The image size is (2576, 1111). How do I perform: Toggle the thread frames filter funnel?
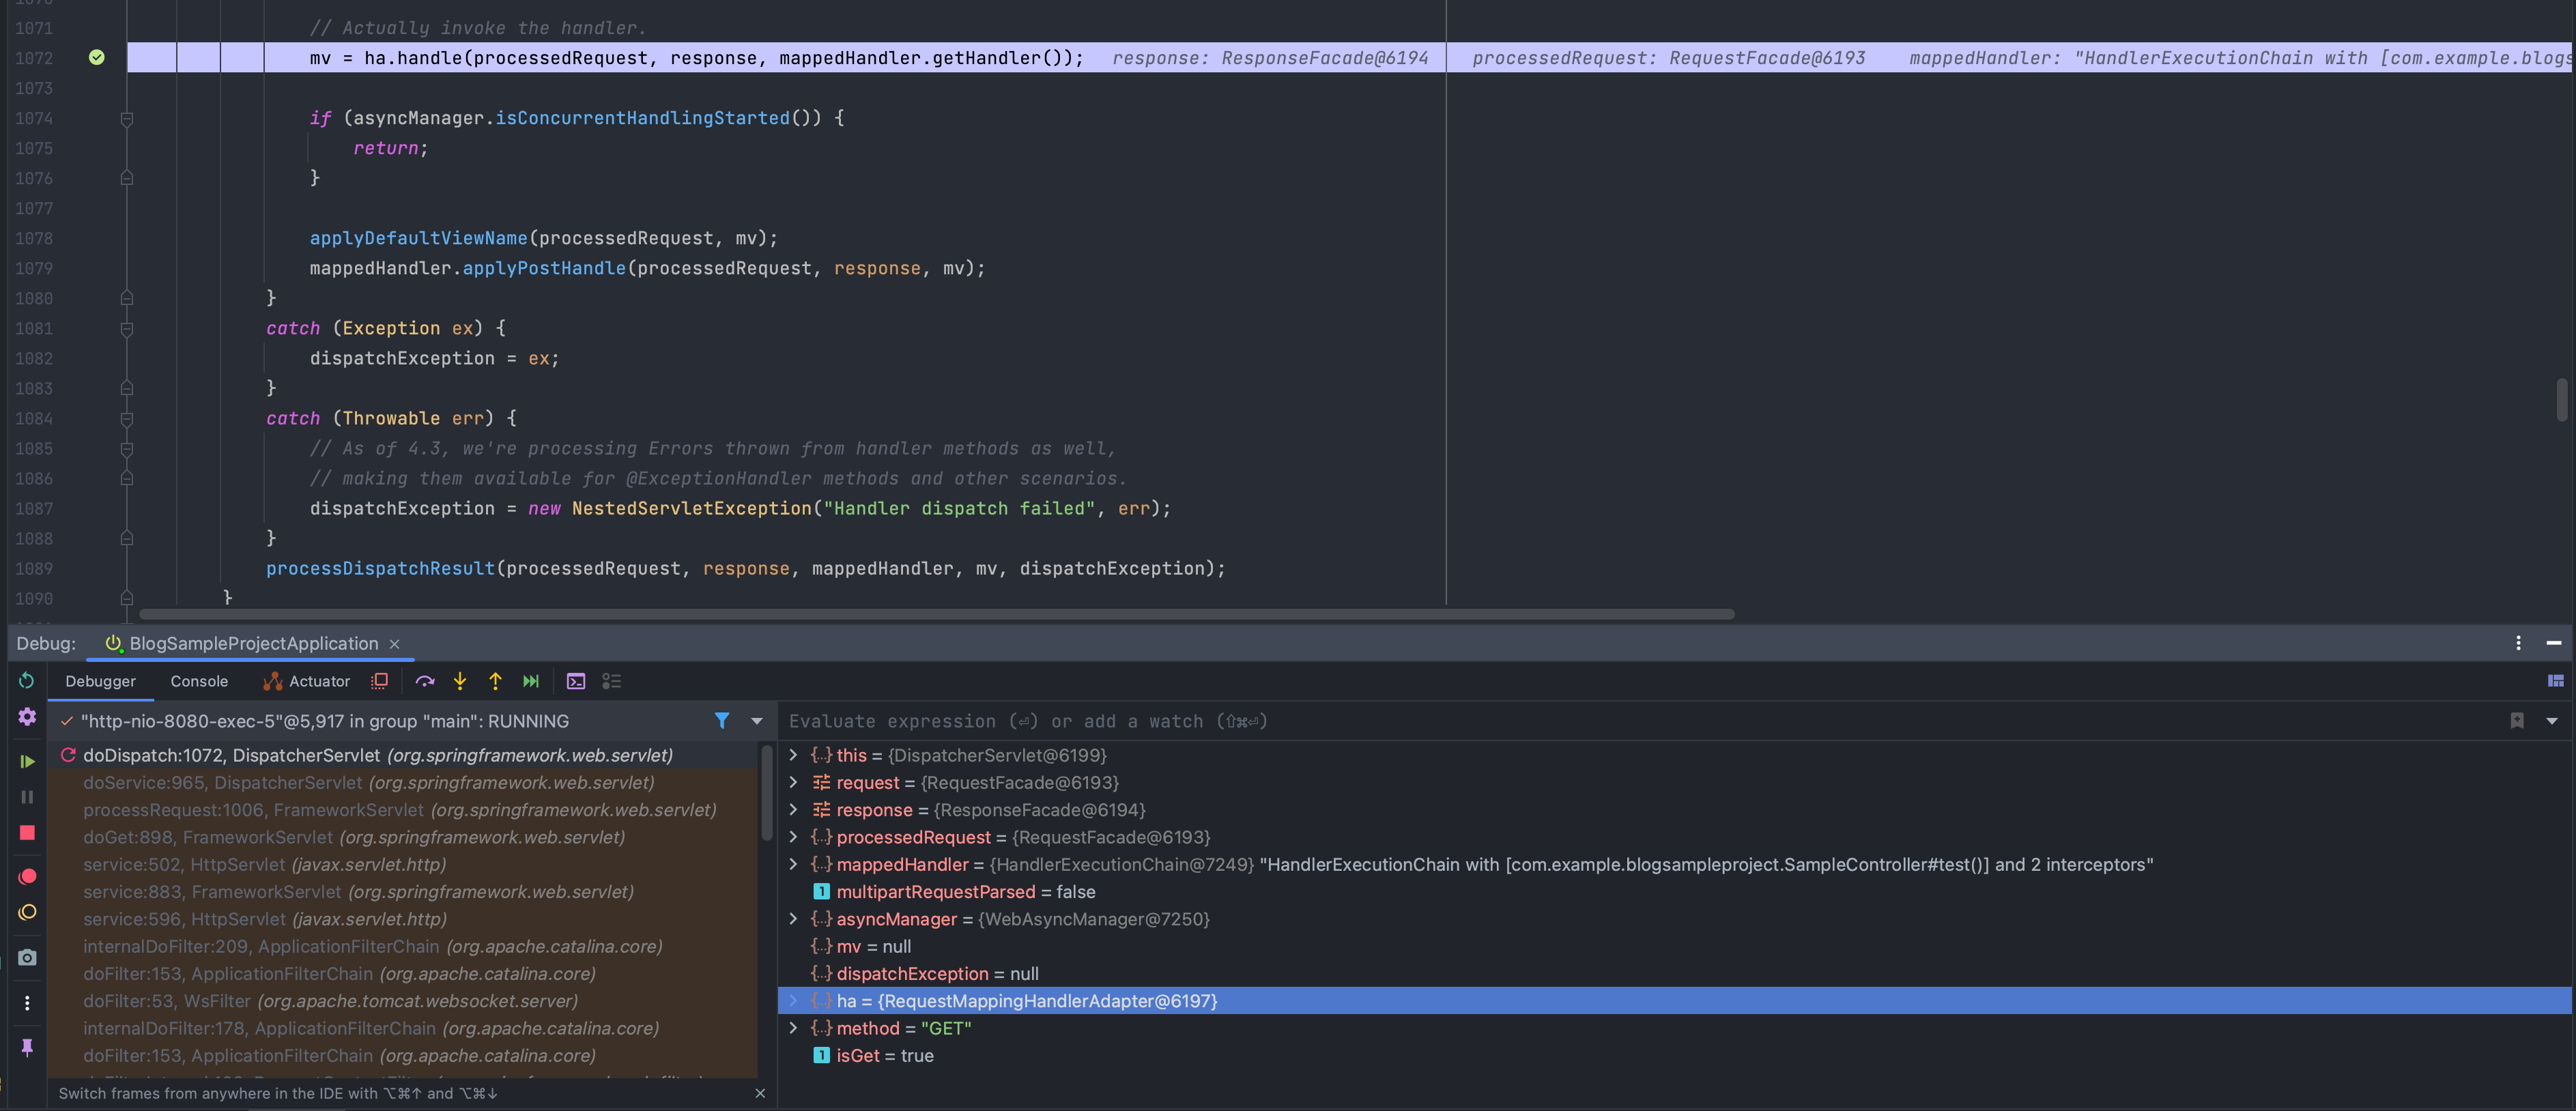pos(722,721)
